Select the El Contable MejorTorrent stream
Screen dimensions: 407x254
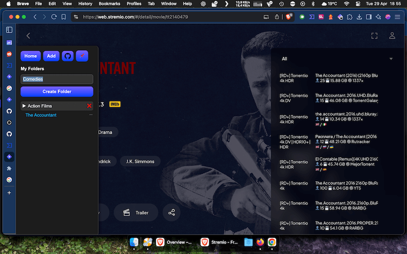(329, 164)
